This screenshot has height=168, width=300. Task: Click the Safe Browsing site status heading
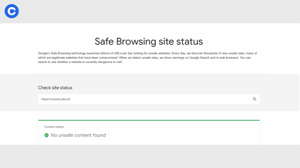[x=149, y=41]
